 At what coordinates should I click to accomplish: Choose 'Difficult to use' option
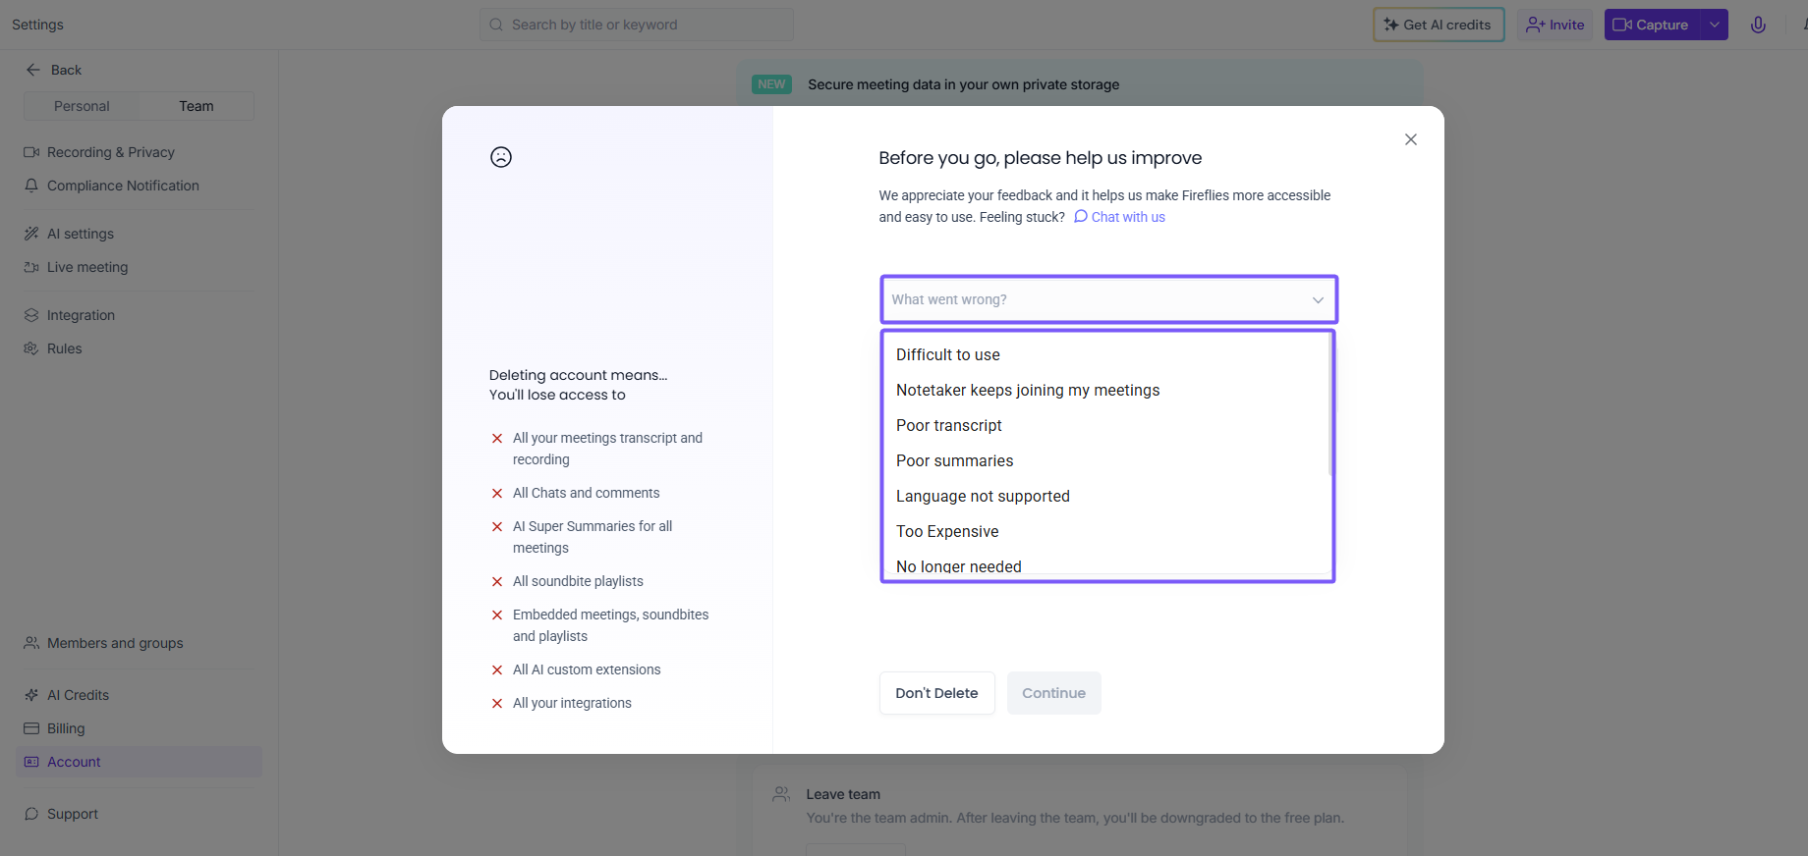[948, 354]
